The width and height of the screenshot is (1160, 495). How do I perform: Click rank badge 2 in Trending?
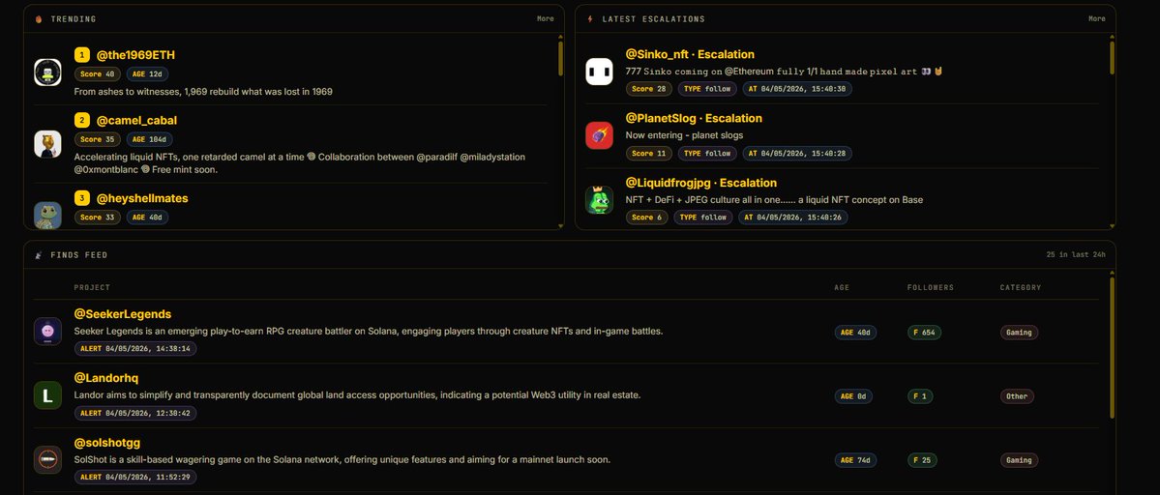point(82,121)
